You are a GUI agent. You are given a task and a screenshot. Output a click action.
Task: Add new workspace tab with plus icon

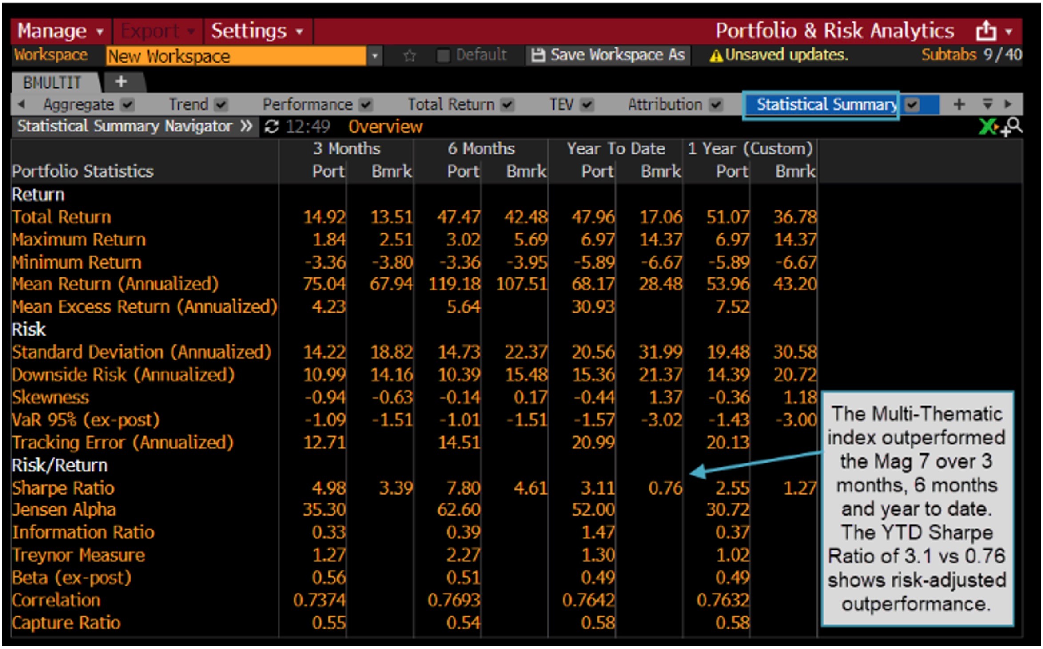pyautogui.click(x=121, y=82)
